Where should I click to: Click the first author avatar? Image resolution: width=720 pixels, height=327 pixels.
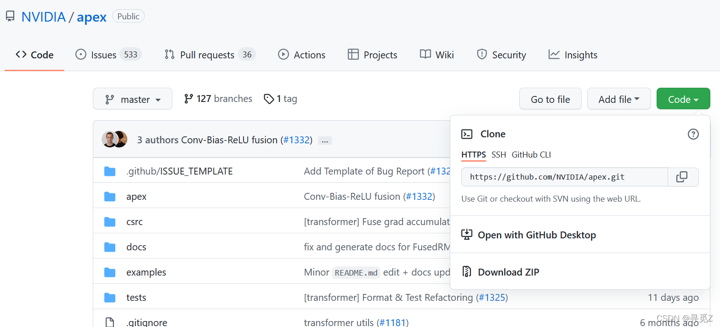(x=109, y=139)
